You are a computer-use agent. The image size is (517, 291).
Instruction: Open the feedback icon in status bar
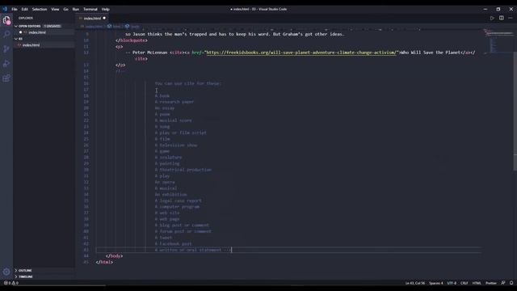pyautogui.click(x=502, y=283)
